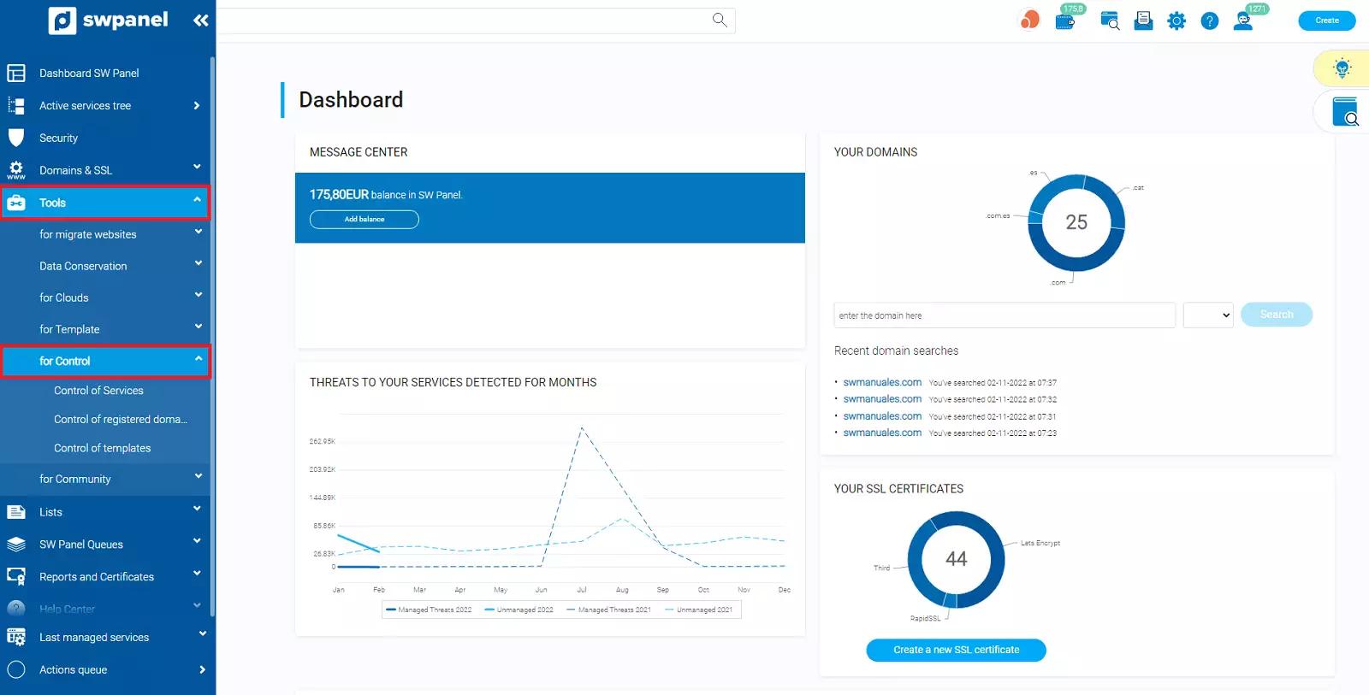Viewport: 1369px width, 695px height.
Task: Toggle Managed Threats 2022 legend swatch
Action: pos(391,610)
